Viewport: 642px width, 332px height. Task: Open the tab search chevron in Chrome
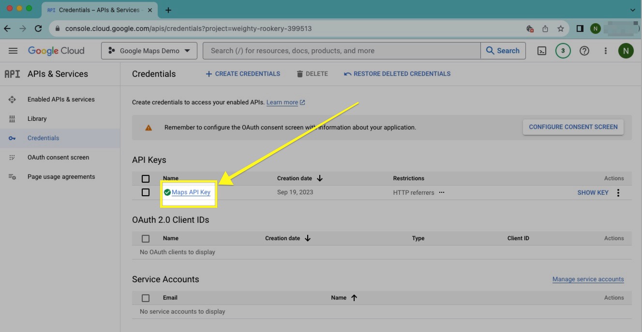tap(633, 10)
